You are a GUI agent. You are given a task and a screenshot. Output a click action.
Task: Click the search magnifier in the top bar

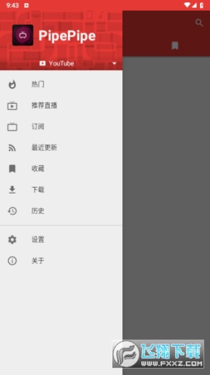tap(199, 23)
